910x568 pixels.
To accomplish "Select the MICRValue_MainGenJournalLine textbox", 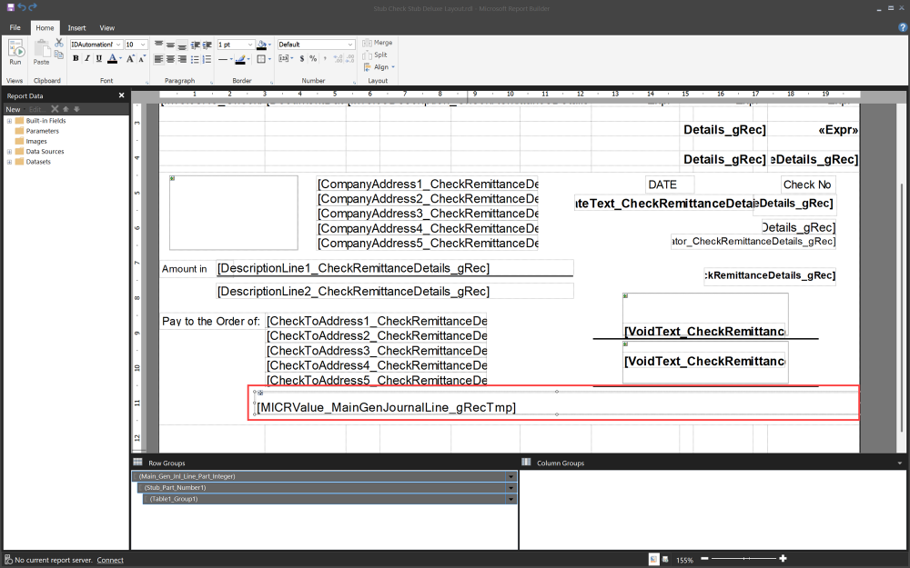I will pyautogui.click(x=387, y=407).
